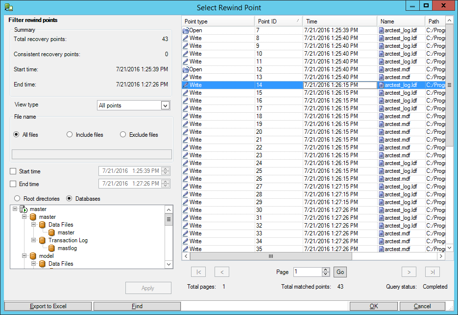Image resolution: width=458 pixels, height=315 pixels.
Task: Collapse the model database node
Action: 24,256
